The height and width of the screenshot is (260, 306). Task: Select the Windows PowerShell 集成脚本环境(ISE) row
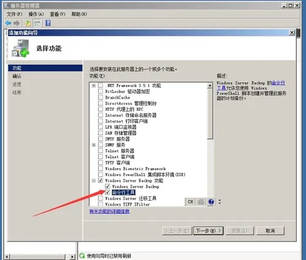pos(145,174)
